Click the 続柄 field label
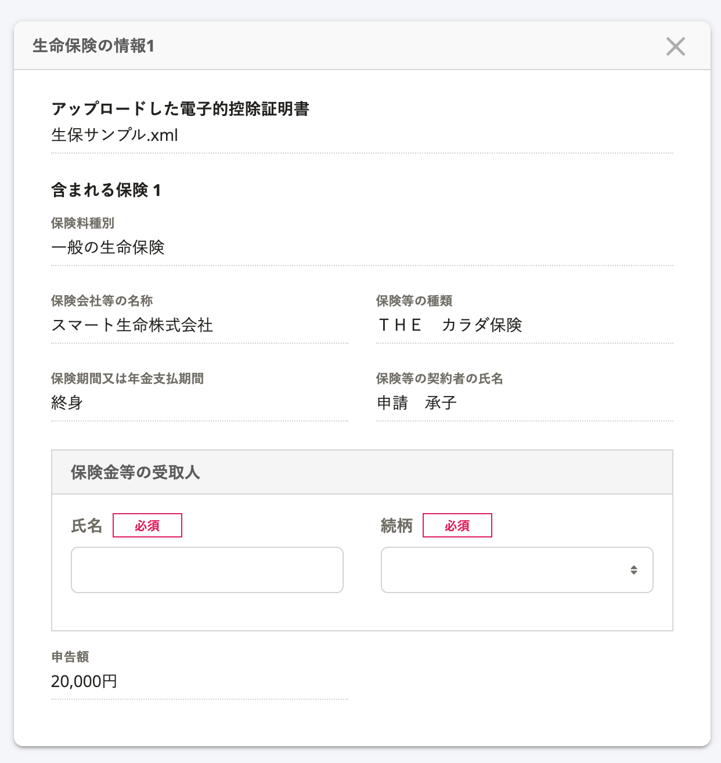Image resolution: width=721 pixels, height=763 pixels. point(396,526)
